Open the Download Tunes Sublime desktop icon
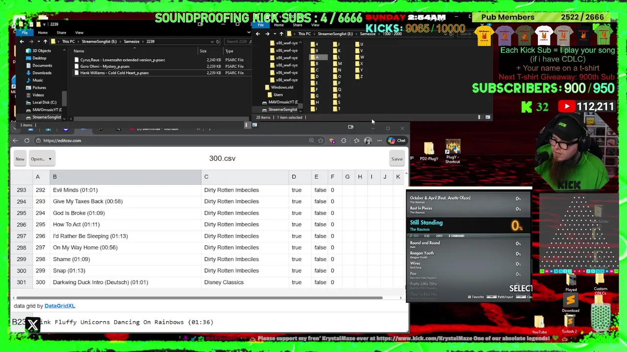627x352 pixels. click(x=571, y=305)
